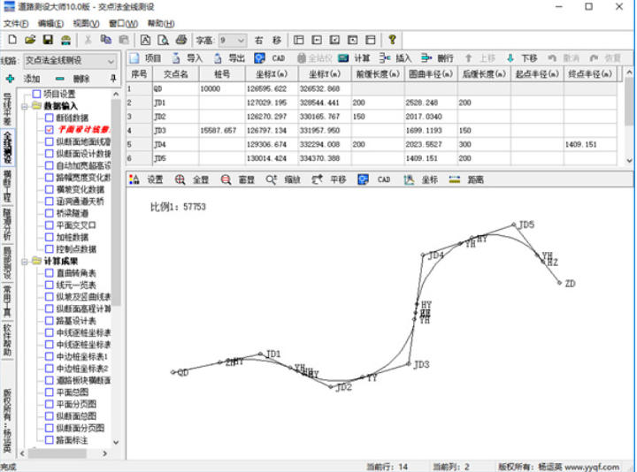The image size is (637, 472).
Task: Toggle the 控制点数据 checkbox
Action: pyautogui.click(x=50, y=248)
